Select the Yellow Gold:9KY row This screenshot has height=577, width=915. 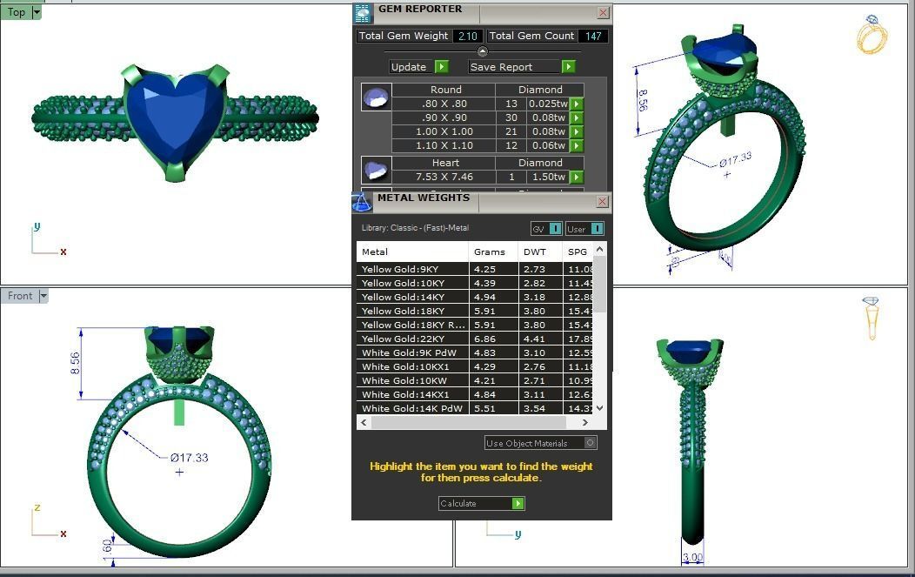[x=474, y=269]
